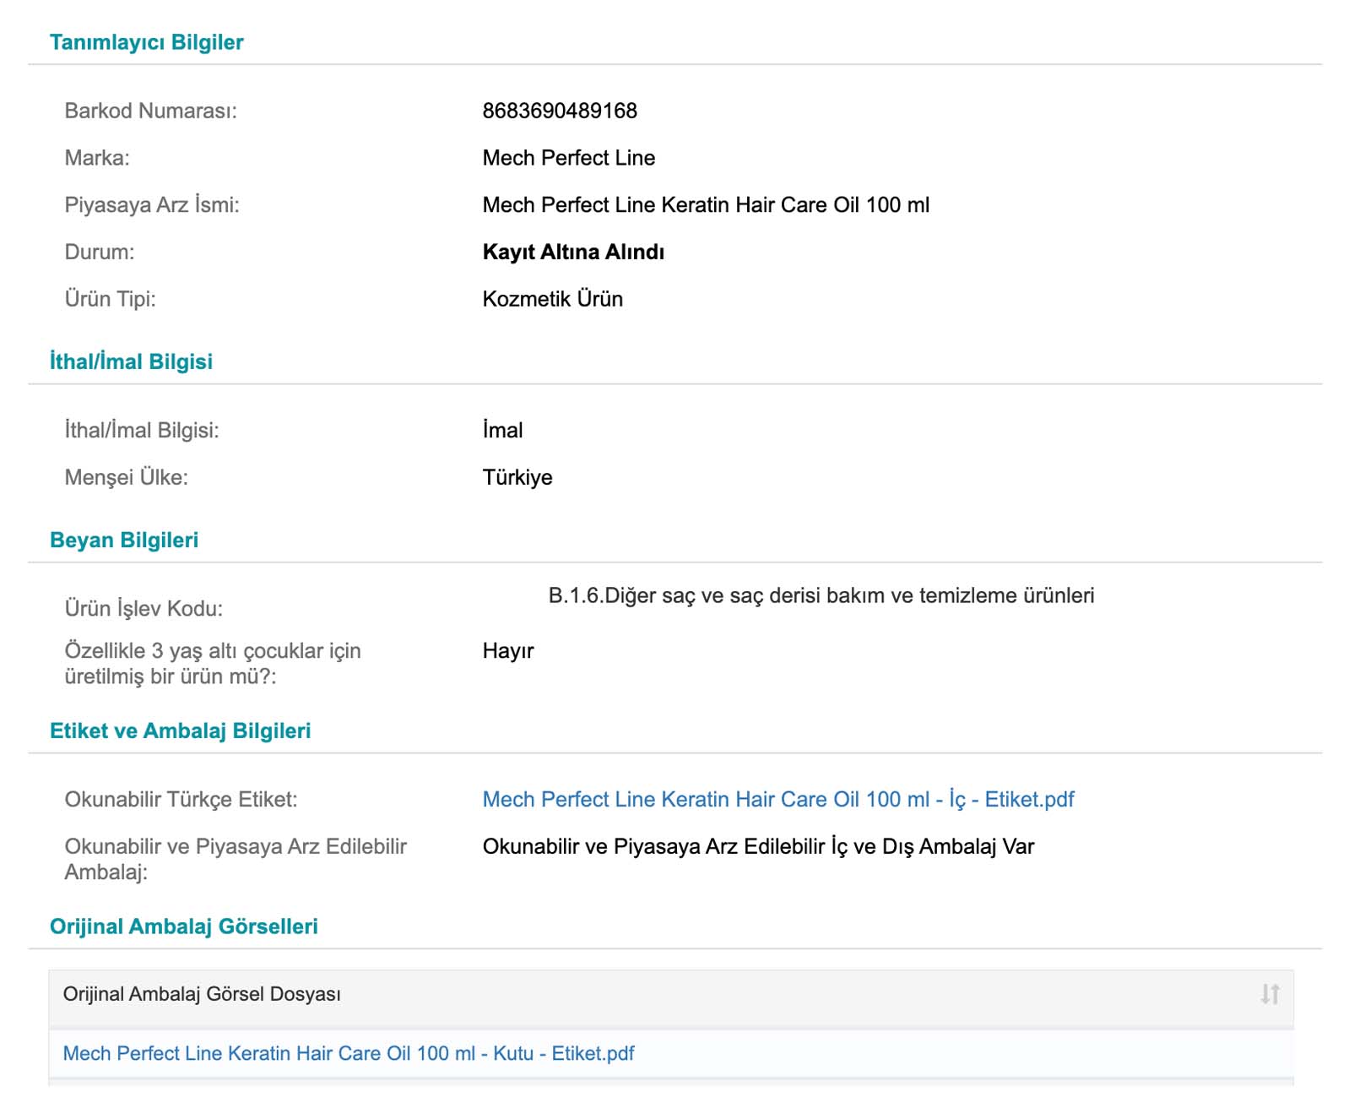Click the Beyan Bilgileri section heading

(124, 540)
